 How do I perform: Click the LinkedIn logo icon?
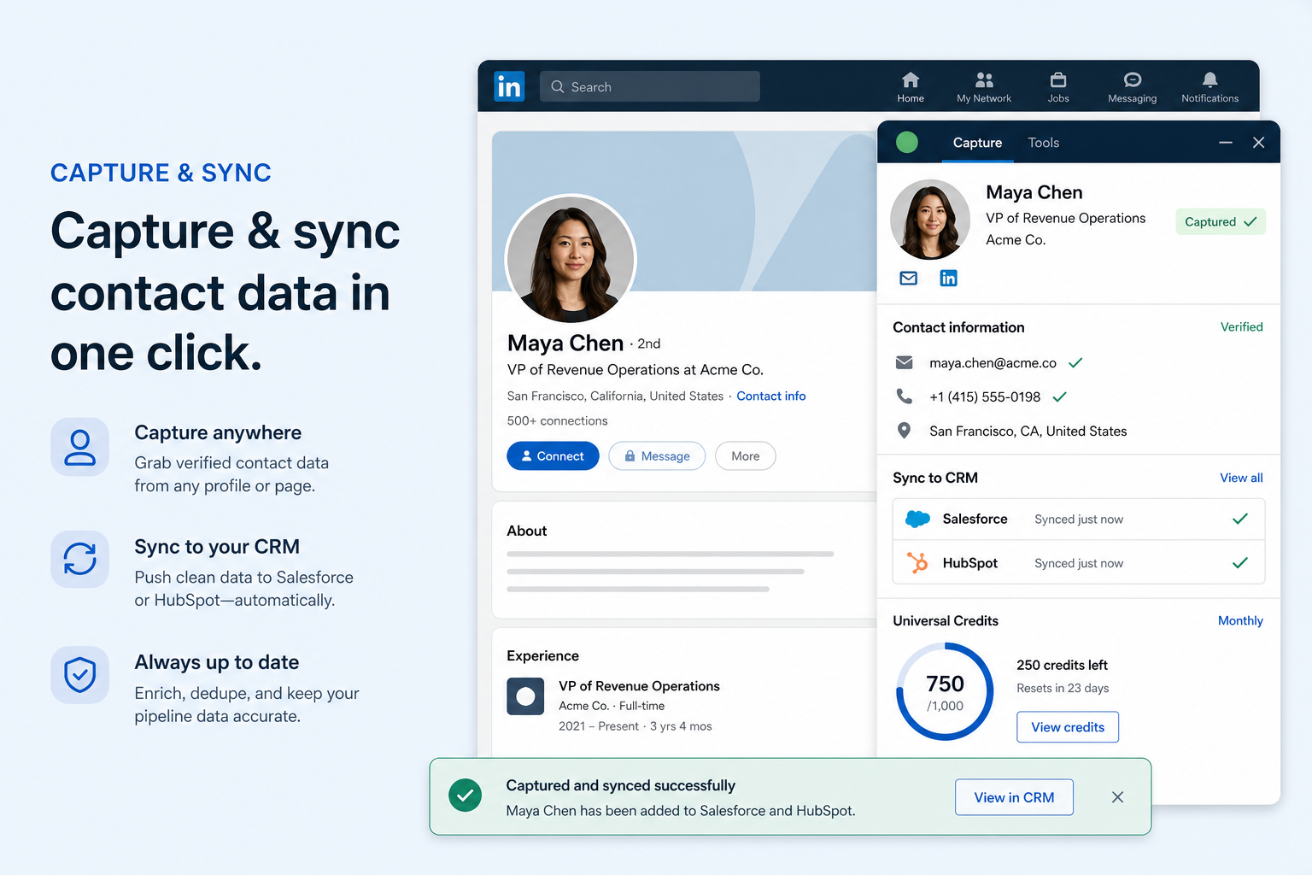tap(509, 86)
